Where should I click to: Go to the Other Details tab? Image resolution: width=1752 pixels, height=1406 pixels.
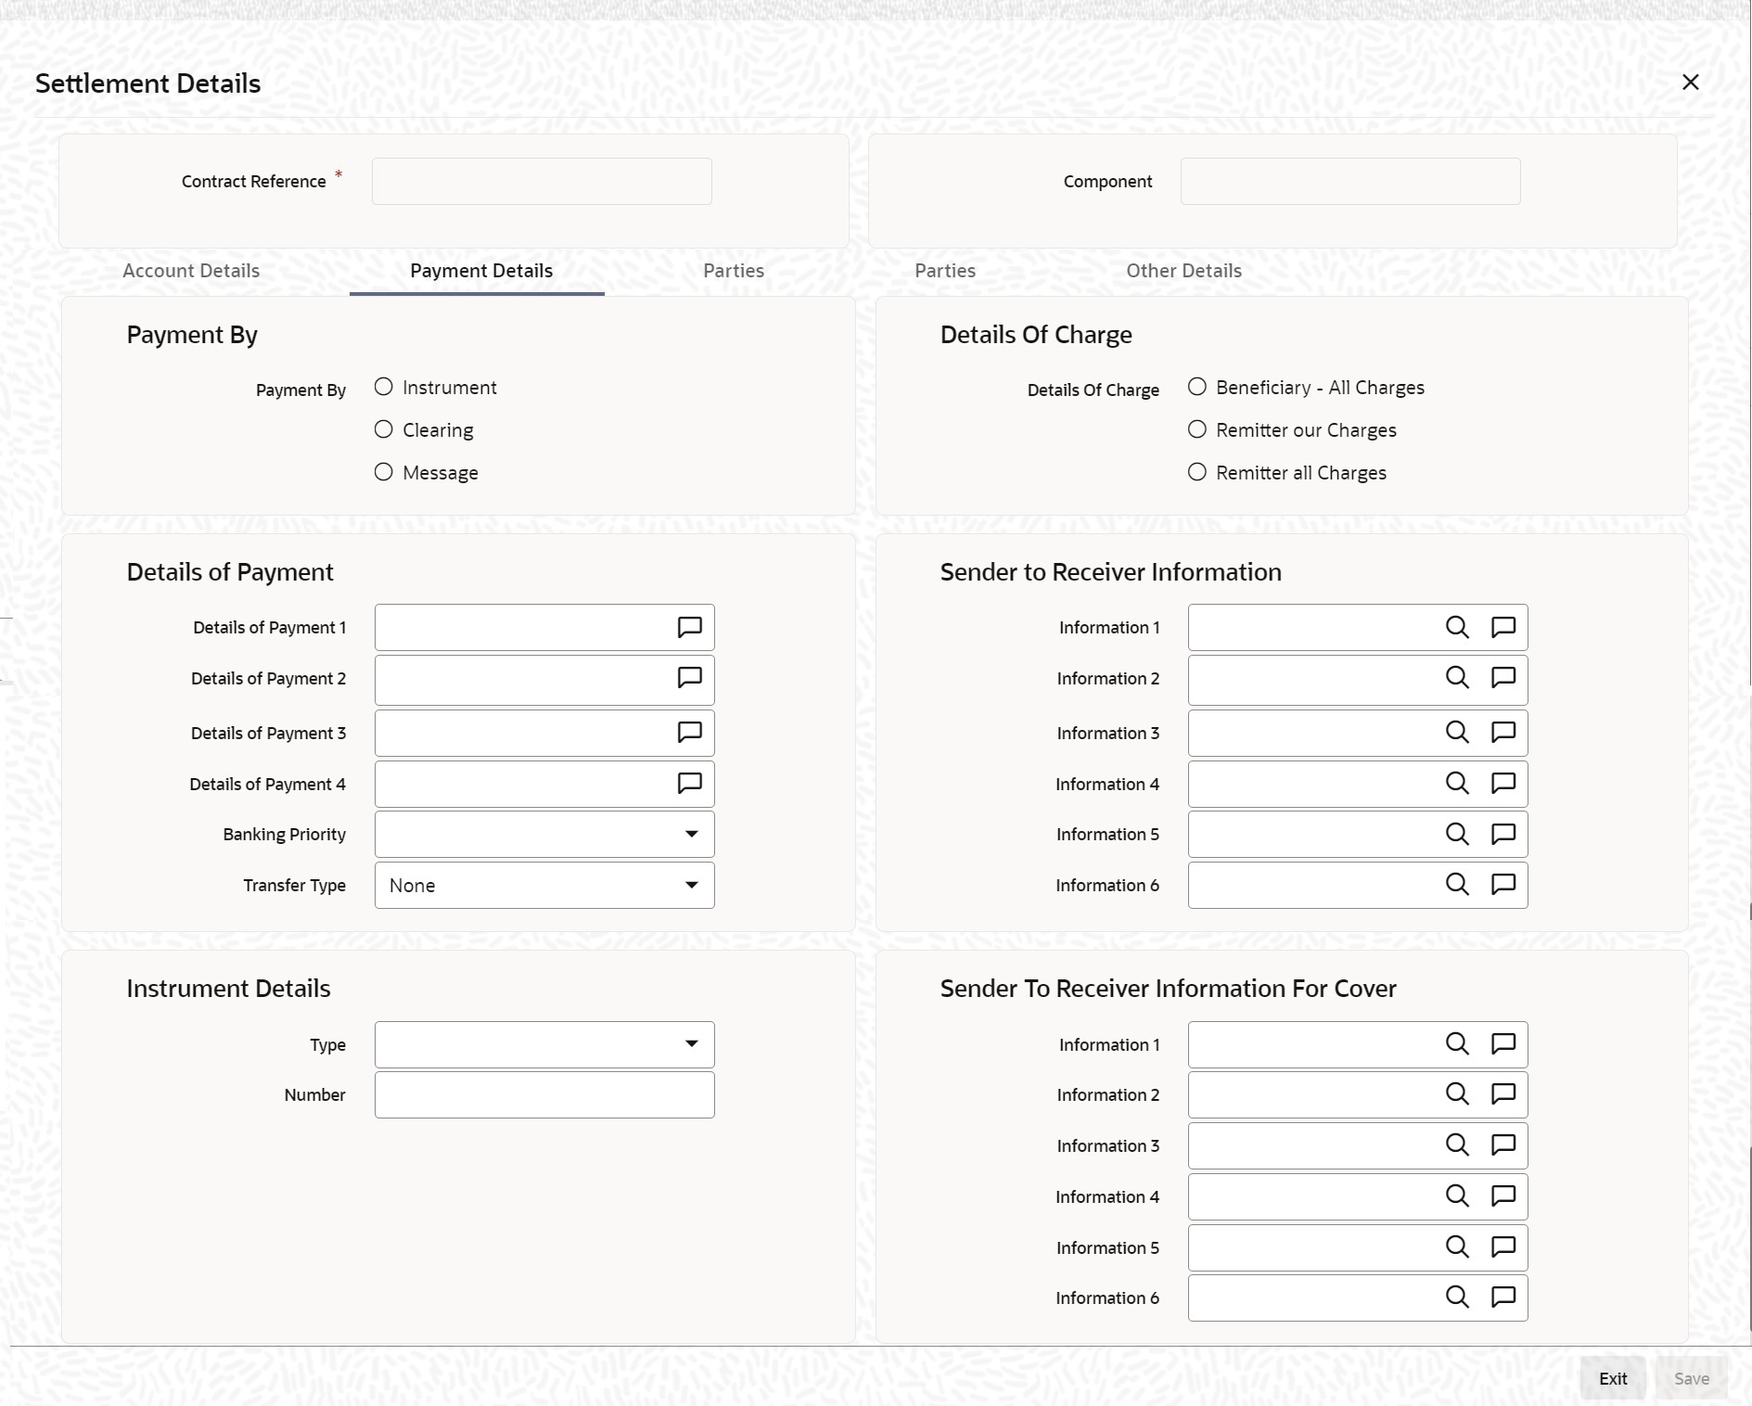tap(1183, 271)
